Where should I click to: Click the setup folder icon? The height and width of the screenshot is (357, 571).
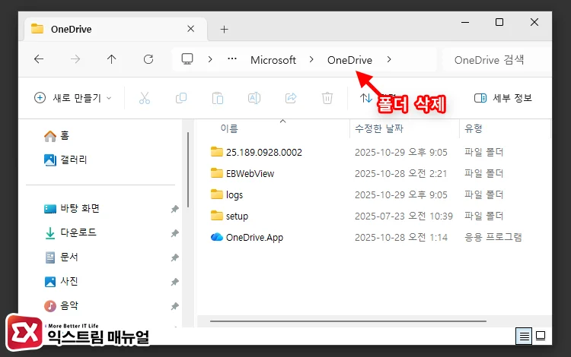click(217, 216)
